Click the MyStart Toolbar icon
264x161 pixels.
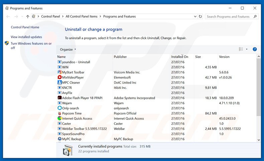tap(59, 72)
